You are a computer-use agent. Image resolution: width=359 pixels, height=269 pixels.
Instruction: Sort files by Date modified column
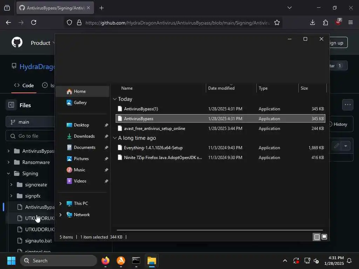tap(221, 88)
